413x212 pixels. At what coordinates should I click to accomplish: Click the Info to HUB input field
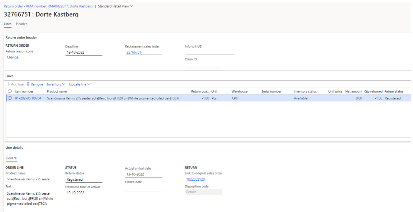pyautogui.click(x=209, y=52)
